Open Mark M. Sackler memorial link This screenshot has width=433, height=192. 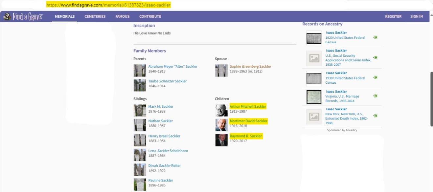[161, 106]
